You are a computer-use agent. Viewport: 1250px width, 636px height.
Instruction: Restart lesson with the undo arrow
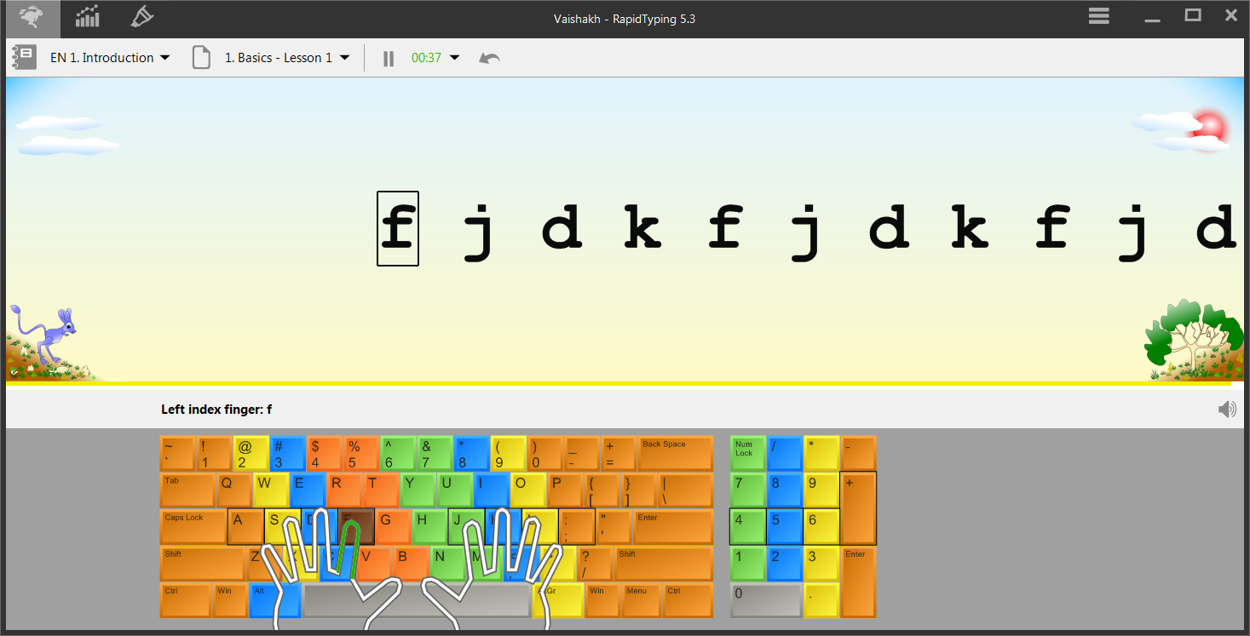coord(489,58)
